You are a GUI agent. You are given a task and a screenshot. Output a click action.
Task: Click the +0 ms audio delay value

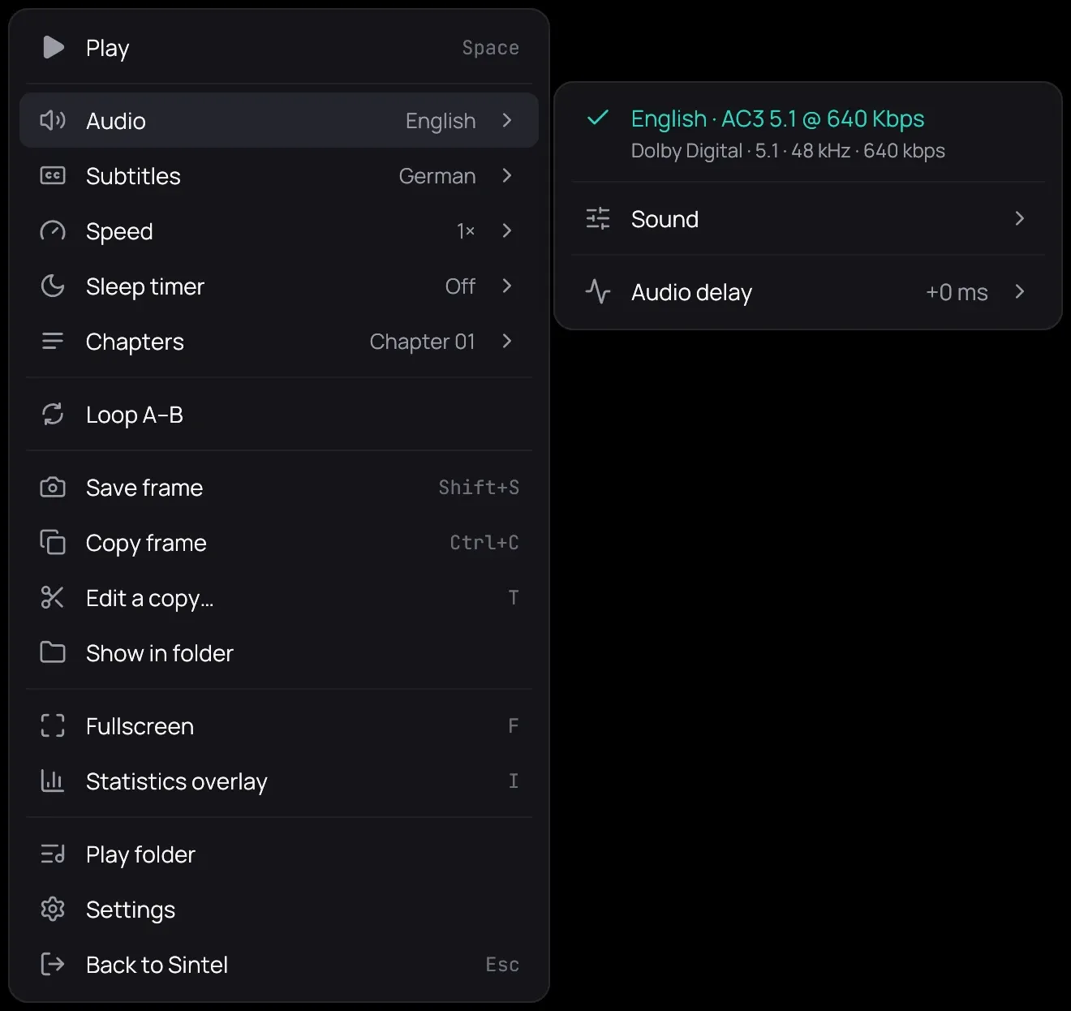pyautogui.click(x=957, y=291)
